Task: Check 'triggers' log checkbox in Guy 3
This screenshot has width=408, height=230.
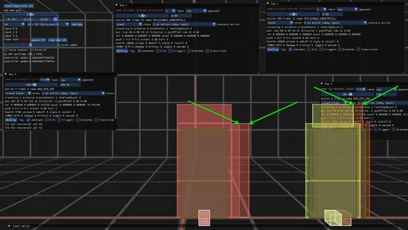Action: pyautogui.click(x=59, y=120)
